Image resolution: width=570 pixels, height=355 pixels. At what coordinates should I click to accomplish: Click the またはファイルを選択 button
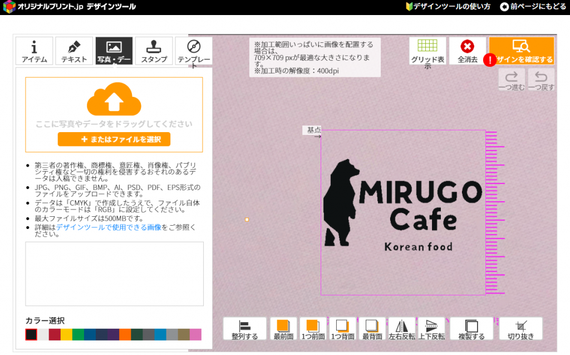[114, 139]
